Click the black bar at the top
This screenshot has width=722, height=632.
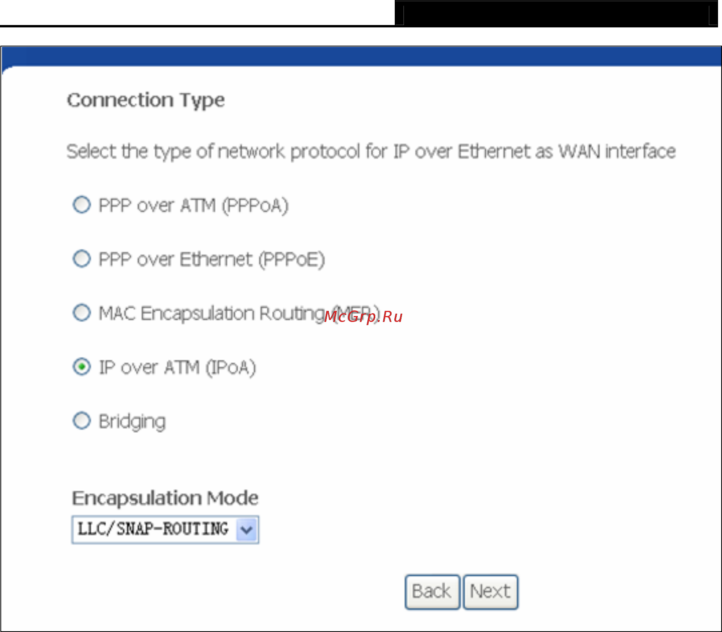(x=556, y=13)
